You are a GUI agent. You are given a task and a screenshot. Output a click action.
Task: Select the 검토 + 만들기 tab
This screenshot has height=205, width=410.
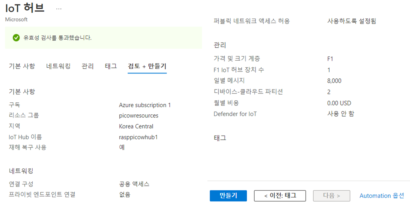pos(147,66)
